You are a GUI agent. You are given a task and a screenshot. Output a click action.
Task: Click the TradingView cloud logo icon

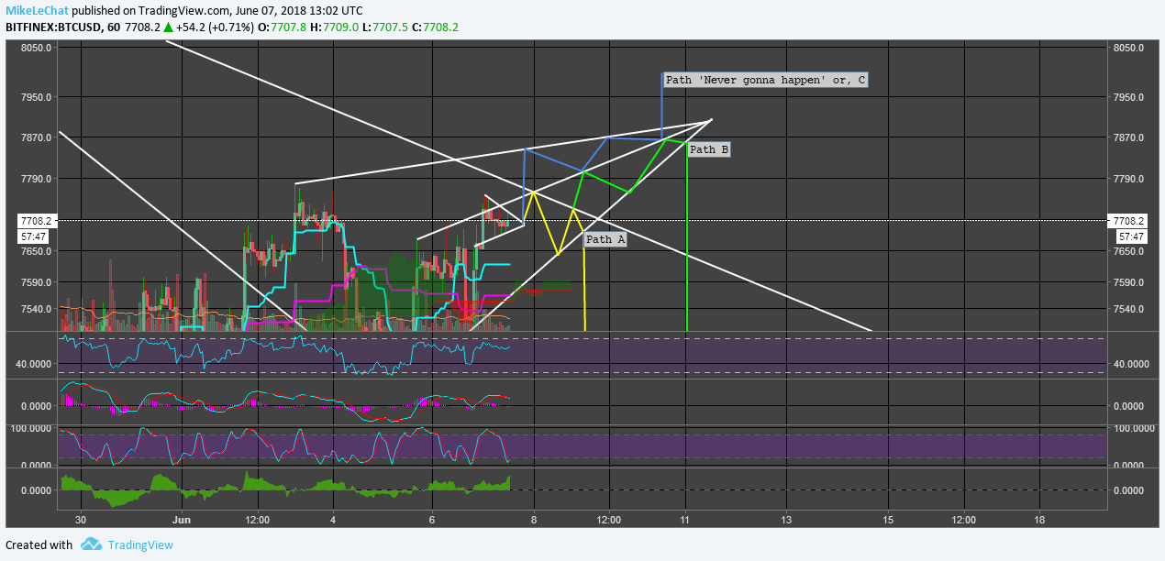[x=91, y=544]
